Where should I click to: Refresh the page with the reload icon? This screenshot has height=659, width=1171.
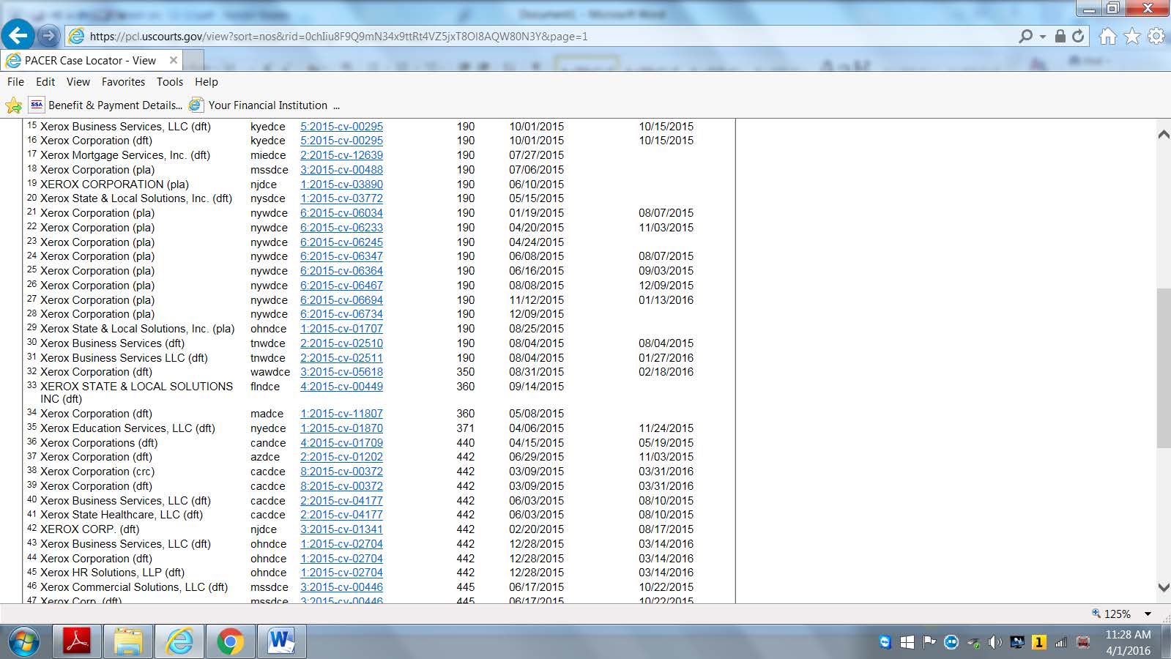(1078, 36)
